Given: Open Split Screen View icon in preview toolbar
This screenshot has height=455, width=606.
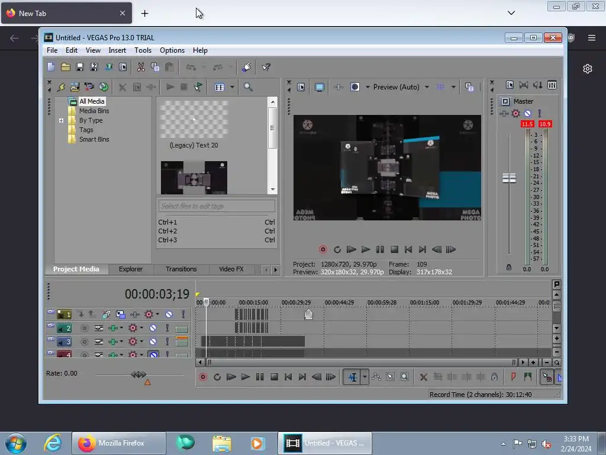Looking at the screenshot, I should (355, 87).
